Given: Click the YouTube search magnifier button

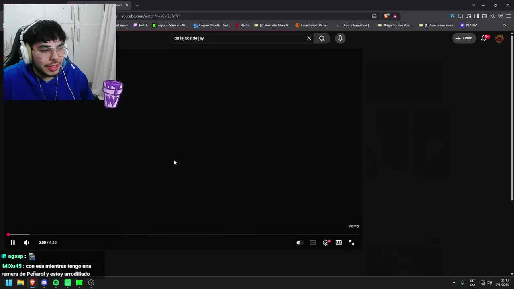Looking at the screenshot, I should 322,38.
